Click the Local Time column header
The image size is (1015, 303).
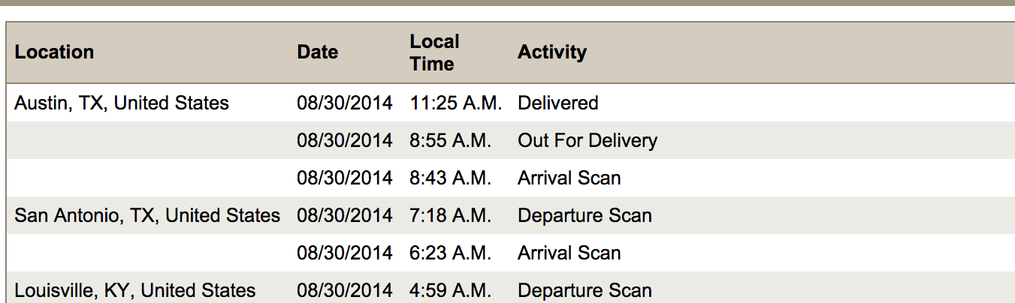click(434, 52)
